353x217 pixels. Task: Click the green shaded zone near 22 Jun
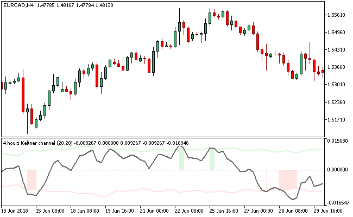coord(182,158)
